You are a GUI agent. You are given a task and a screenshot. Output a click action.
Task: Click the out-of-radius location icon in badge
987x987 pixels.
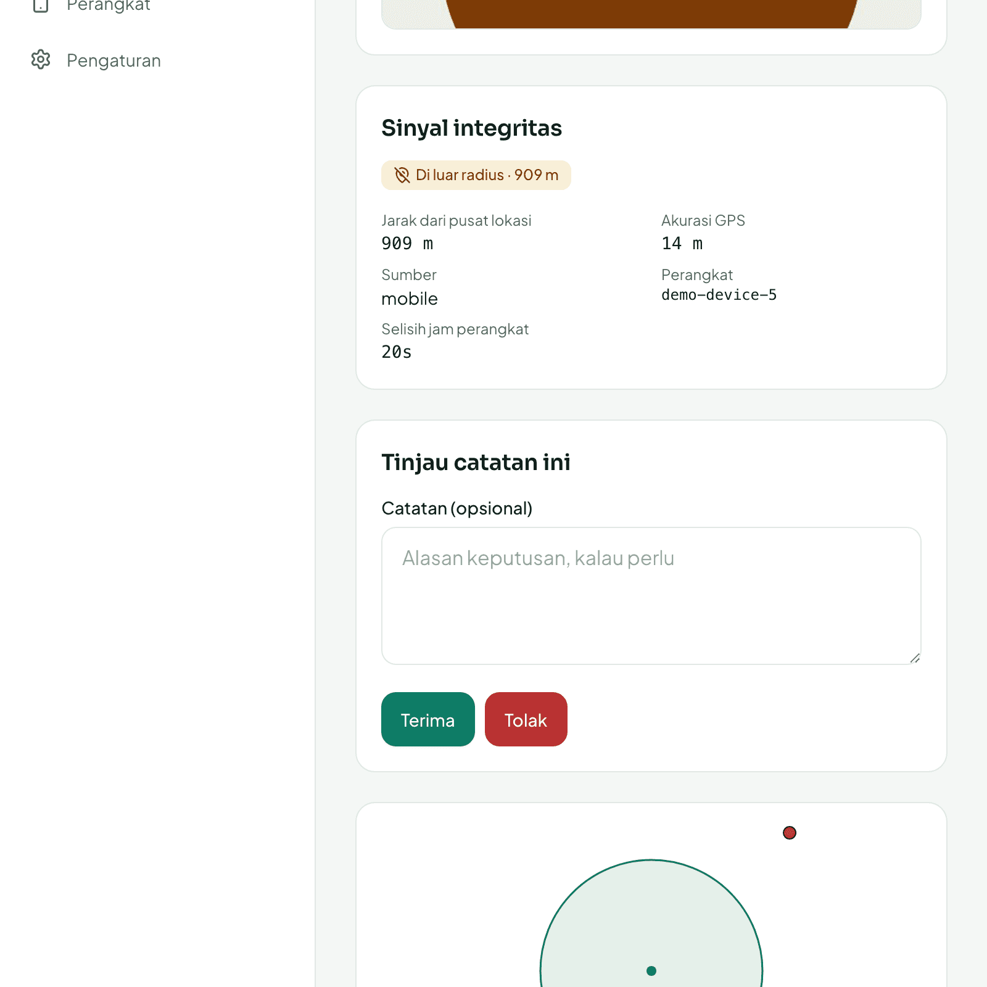[x=402, y=175]
